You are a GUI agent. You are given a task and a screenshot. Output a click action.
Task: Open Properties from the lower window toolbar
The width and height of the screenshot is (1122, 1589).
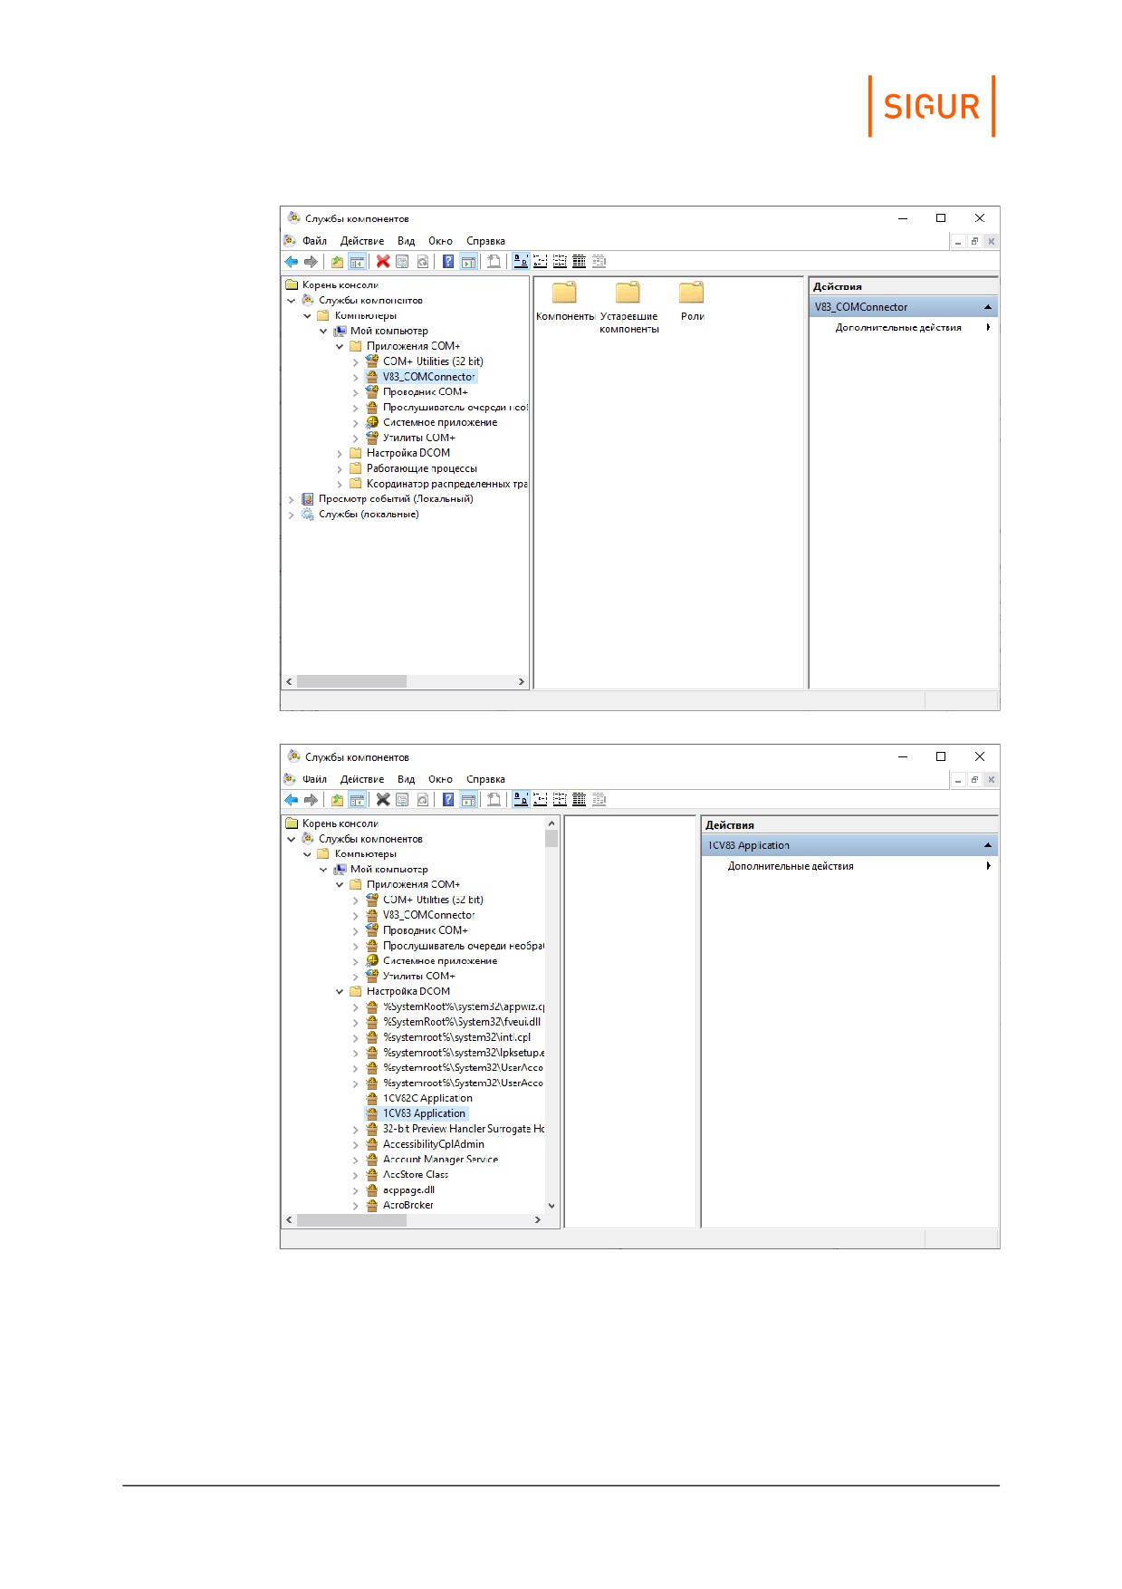pyautogui.click(x=402, y=800)
